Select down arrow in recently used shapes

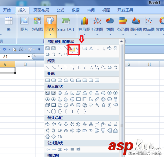[x=115, y=48]
